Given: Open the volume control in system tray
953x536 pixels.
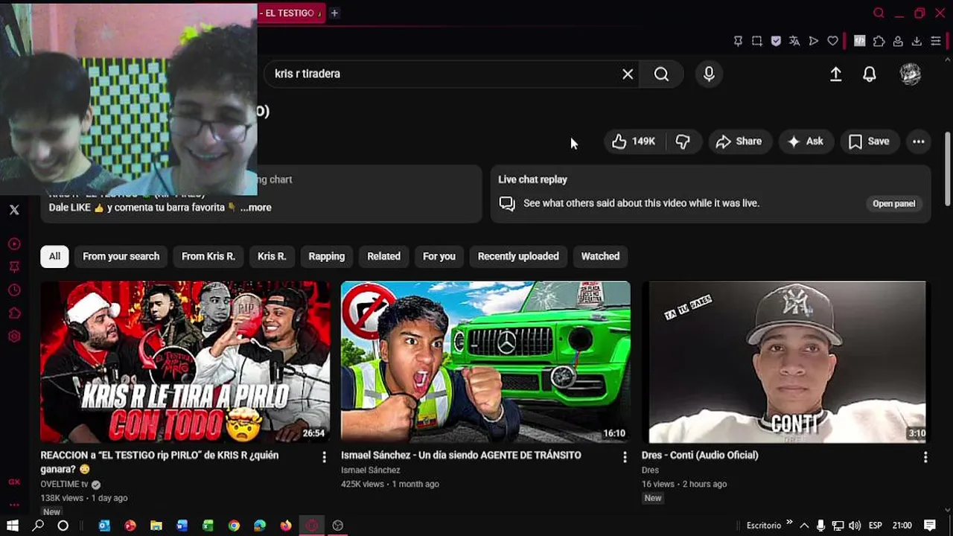Looking at the screenshot, I should point(854,526).
